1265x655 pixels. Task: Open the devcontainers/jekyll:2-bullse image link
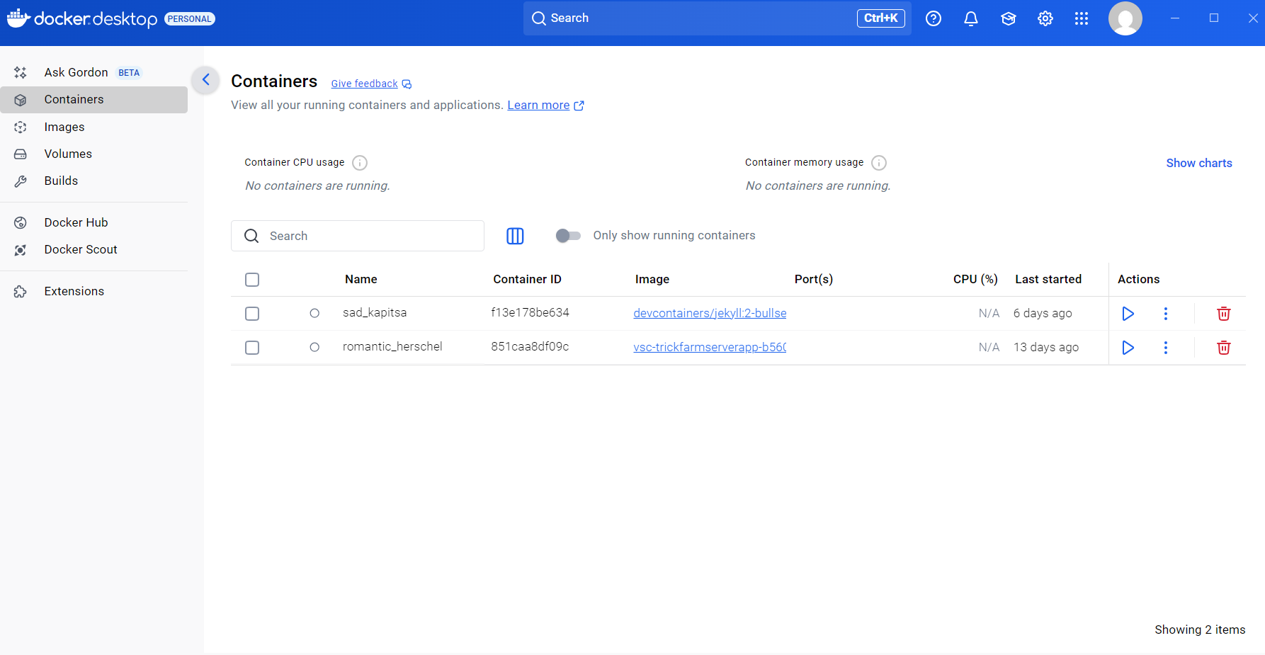point(710,313)
